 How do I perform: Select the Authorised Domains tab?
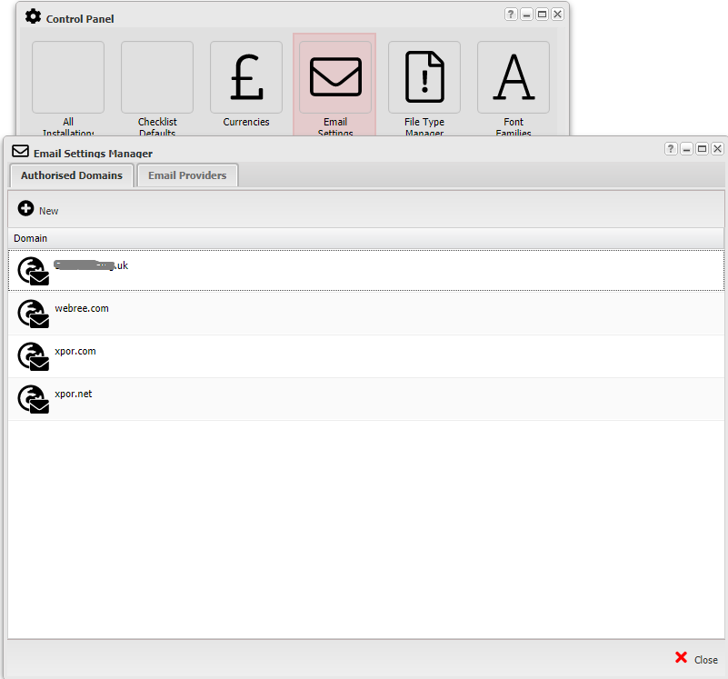[70, 175]
